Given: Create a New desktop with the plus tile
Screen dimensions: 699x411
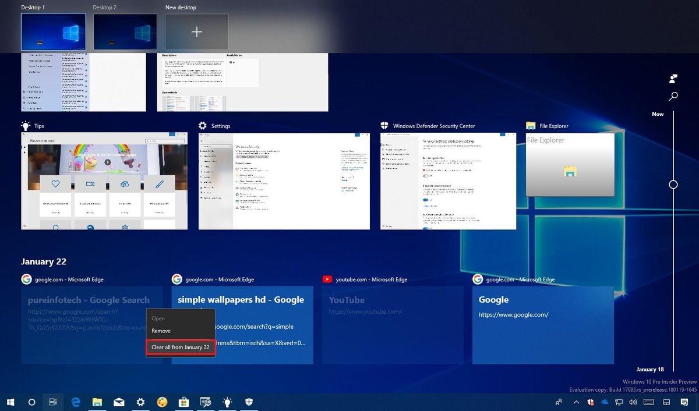Looking at the screenshot, I should pos(197,31).
